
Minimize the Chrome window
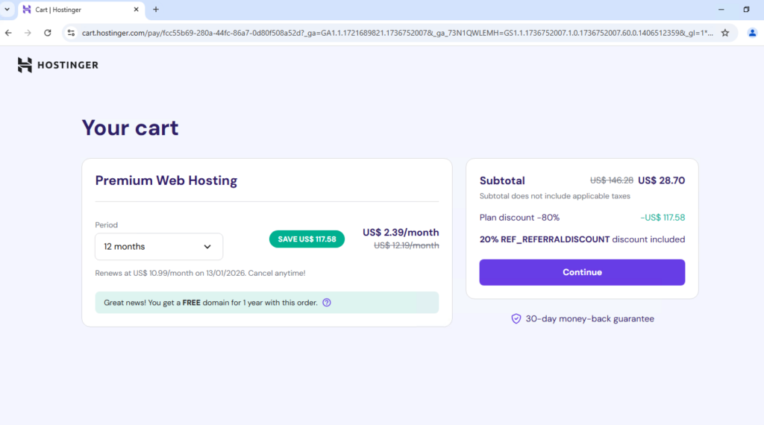721,10
